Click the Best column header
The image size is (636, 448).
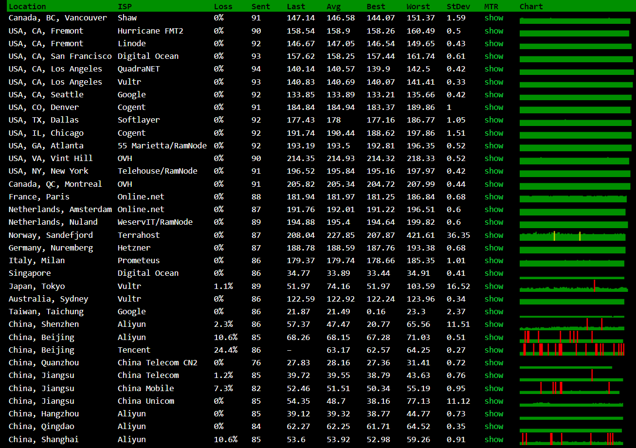click(x=376, y=6)
